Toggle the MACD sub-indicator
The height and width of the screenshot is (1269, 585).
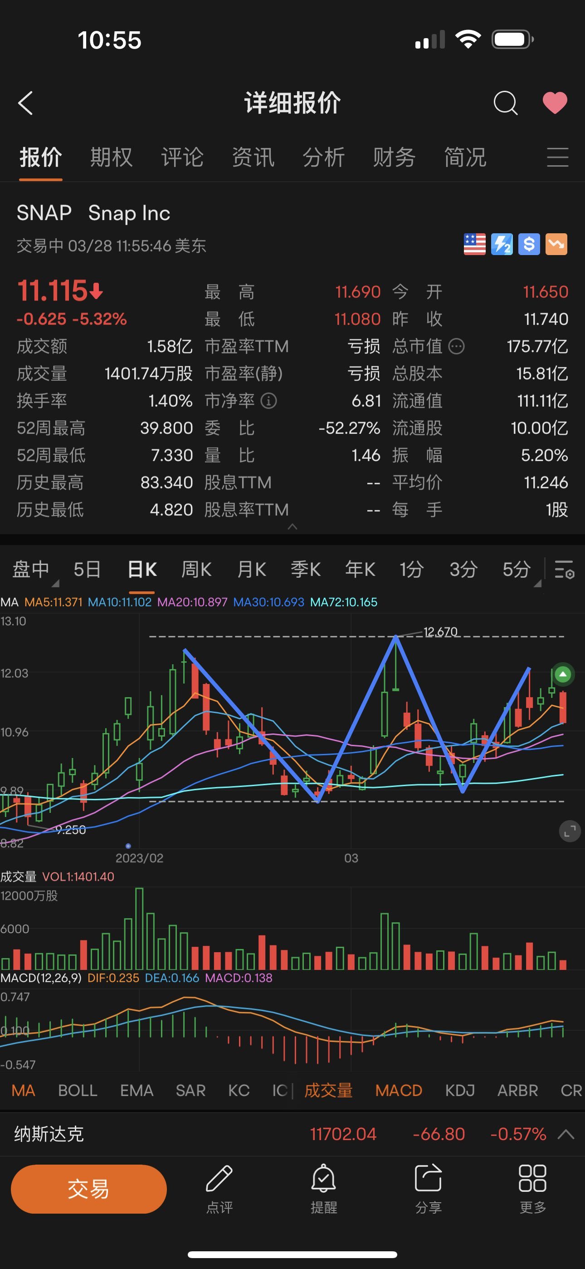(399, 1091)
